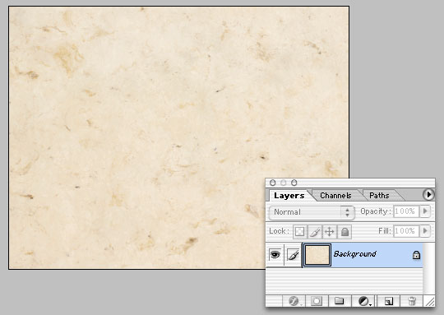
Task: Open the Fill slider arrow
Action: [x=425, y=231]
